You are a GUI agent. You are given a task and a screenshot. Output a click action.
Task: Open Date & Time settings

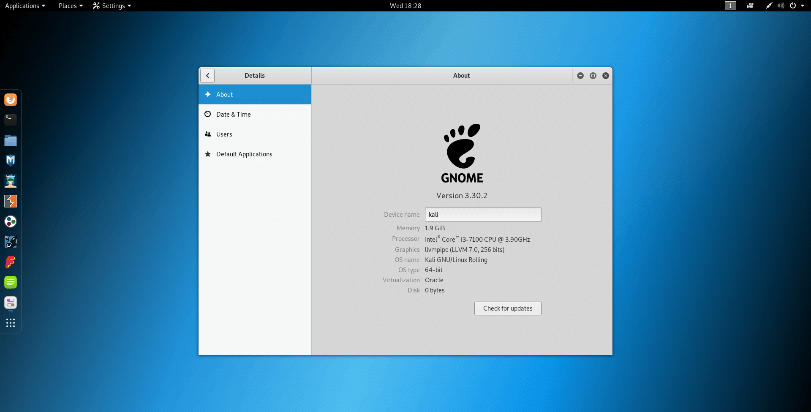(255, 115)
